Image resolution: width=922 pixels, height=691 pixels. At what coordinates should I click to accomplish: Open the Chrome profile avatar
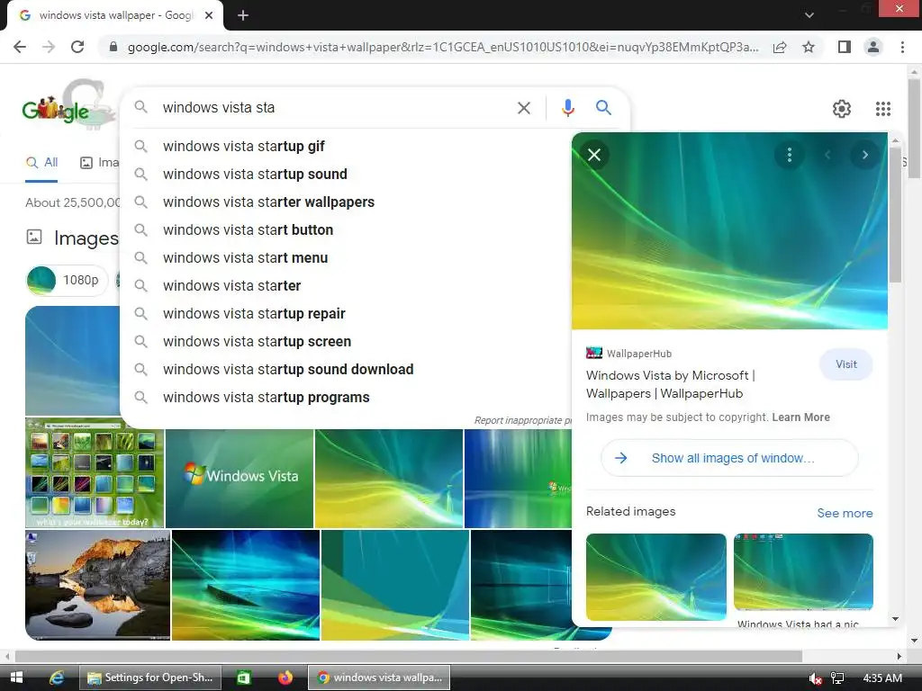click(x=873, y=47)
